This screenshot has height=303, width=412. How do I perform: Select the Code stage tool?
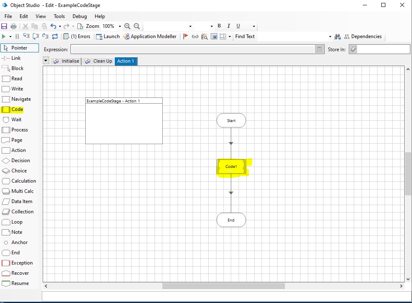click(x=13, y=109)
